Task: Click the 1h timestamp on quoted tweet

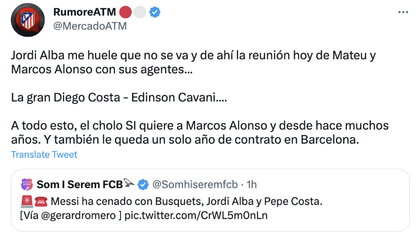Action: pyautogui.click(x=252, y=184)
